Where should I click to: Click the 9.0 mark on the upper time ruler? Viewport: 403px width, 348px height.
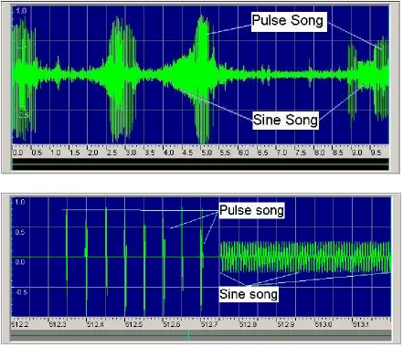click(x=356, y=153)
